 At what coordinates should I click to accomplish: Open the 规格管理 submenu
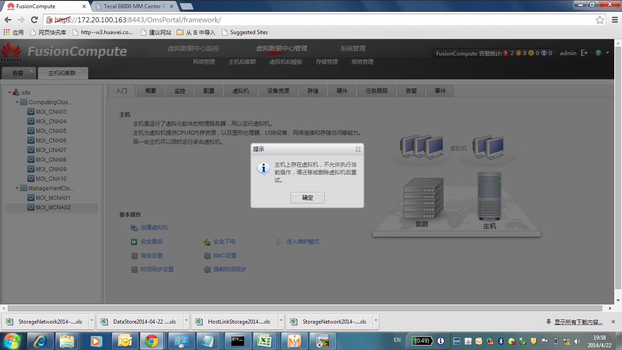(x=362, y=62)
